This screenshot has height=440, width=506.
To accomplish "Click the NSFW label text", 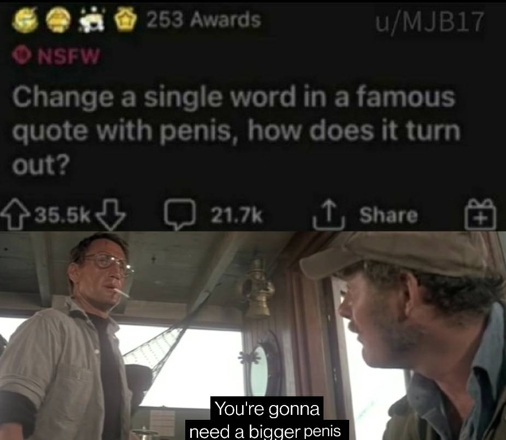I will [x=68, y=56].
